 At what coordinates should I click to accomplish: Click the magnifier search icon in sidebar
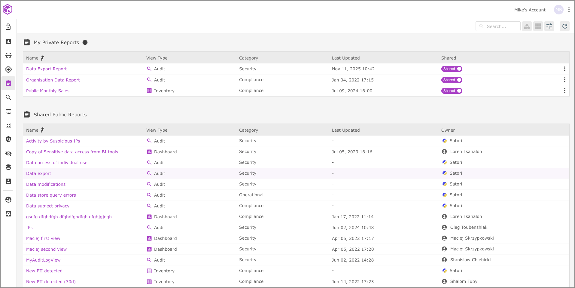point(8,97)
